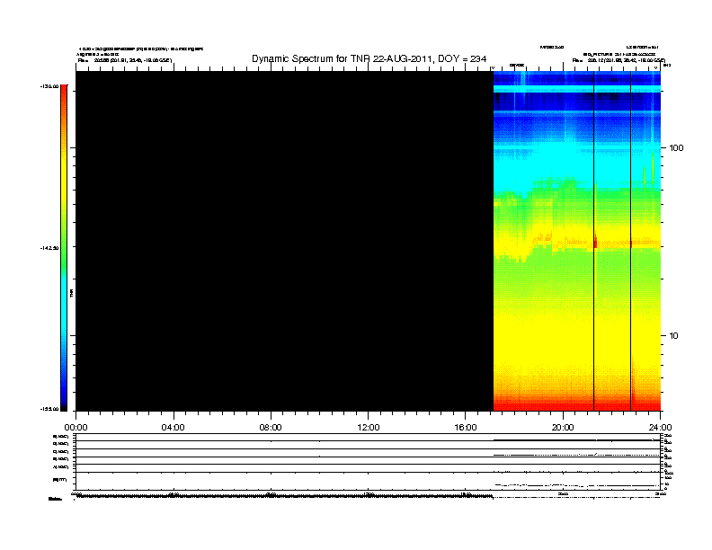The height and width of the screenshot is (550, 712).
Task: Click the 08:00 time axis label
Action: (x=271, y=428)
